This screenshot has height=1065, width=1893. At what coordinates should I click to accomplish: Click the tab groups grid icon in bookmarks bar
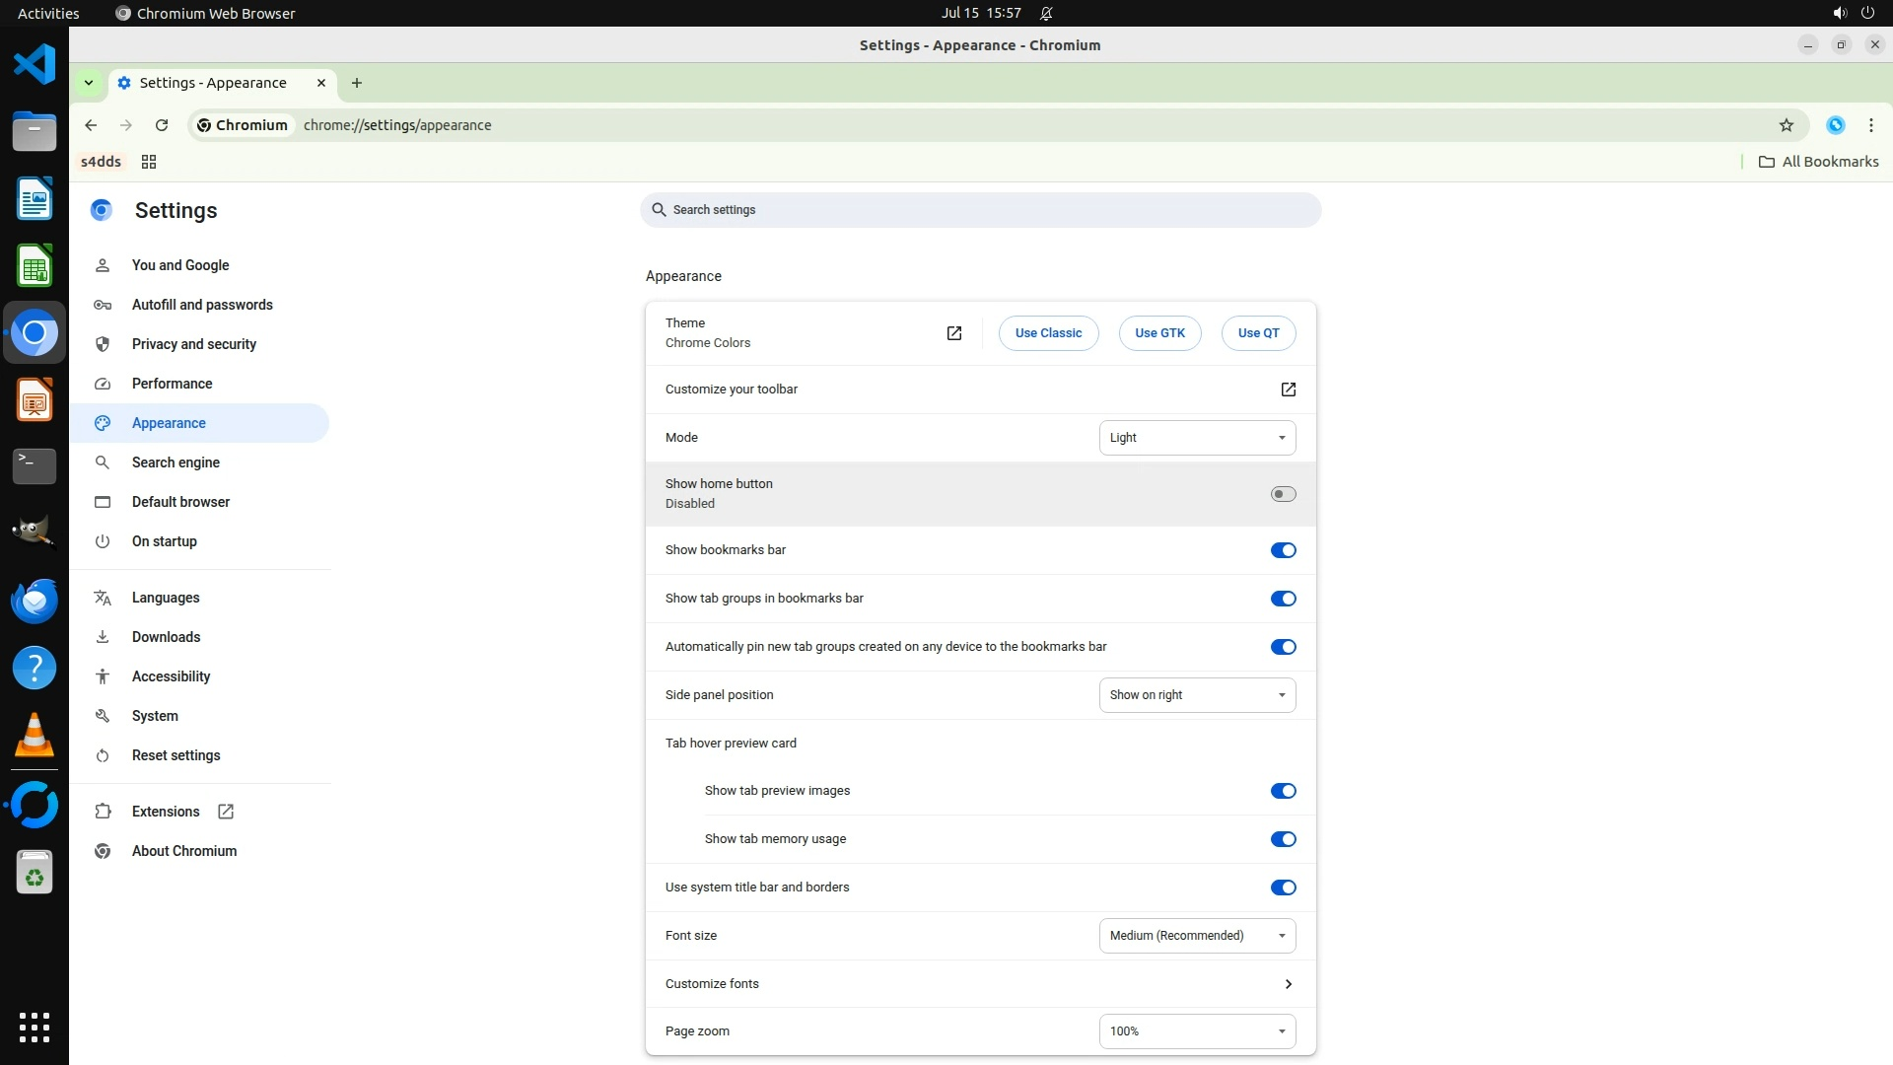(x=149, y=162)
